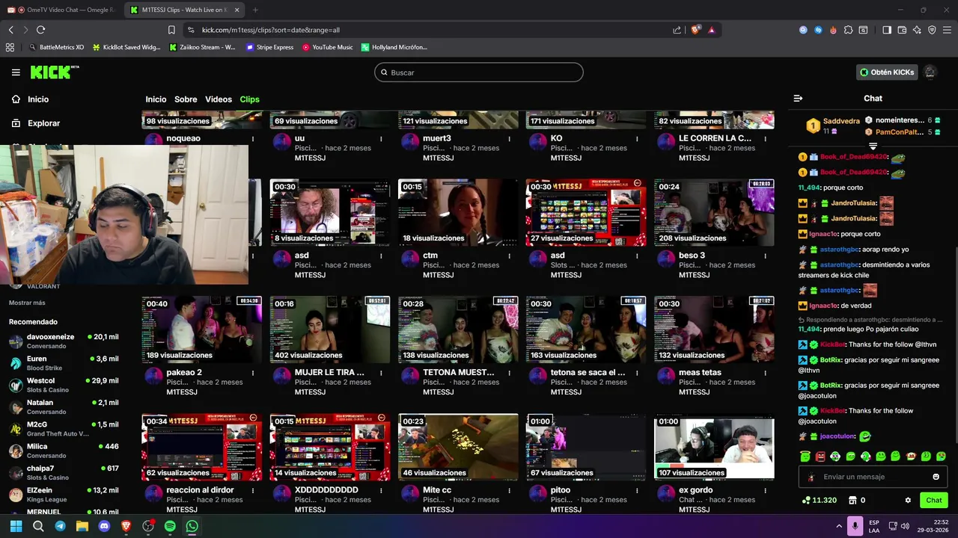Open the browser main menu
958x538 pixels.
947,30
